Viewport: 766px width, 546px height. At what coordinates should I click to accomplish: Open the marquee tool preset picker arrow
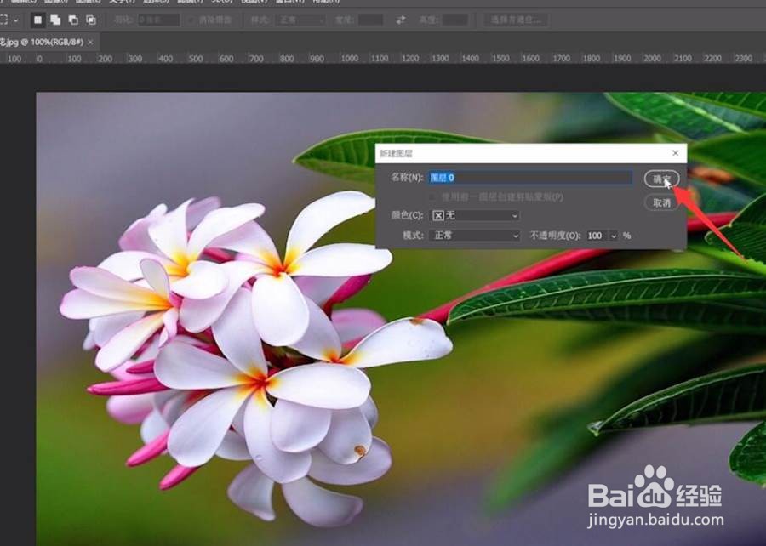click(16, 20)
